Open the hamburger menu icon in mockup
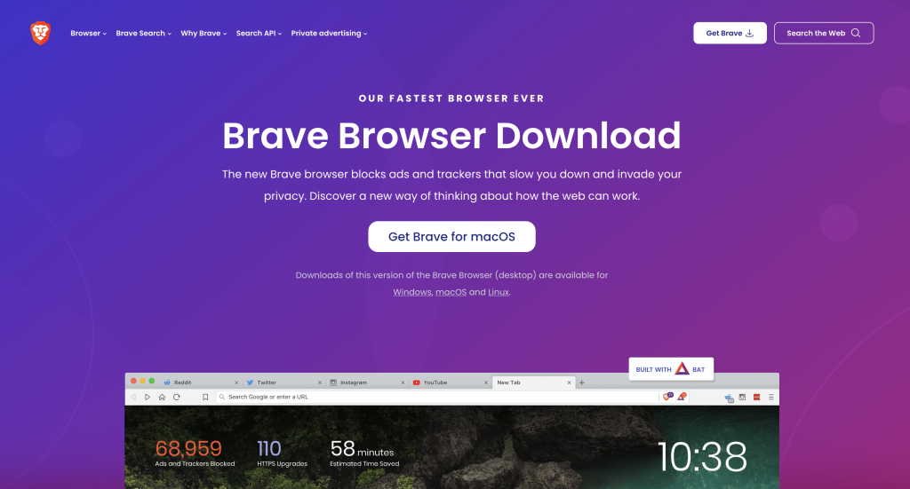Screen dimensions: 910x489 (x=770, y=397)
